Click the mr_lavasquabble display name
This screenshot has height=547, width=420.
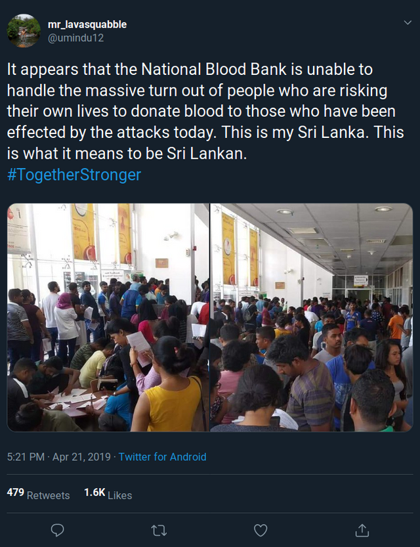(87, 24)
